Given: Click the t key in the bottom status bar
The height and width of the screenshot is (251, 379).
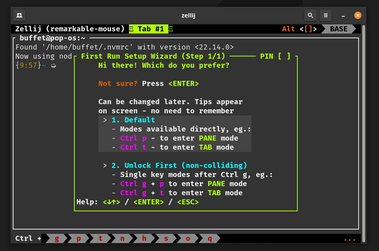Looking at the screenshot, I should tap(100, 239).
